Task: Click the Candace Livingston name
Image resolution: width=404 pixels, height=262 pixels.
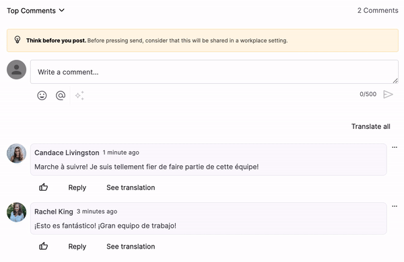Action: click(67, 152)
